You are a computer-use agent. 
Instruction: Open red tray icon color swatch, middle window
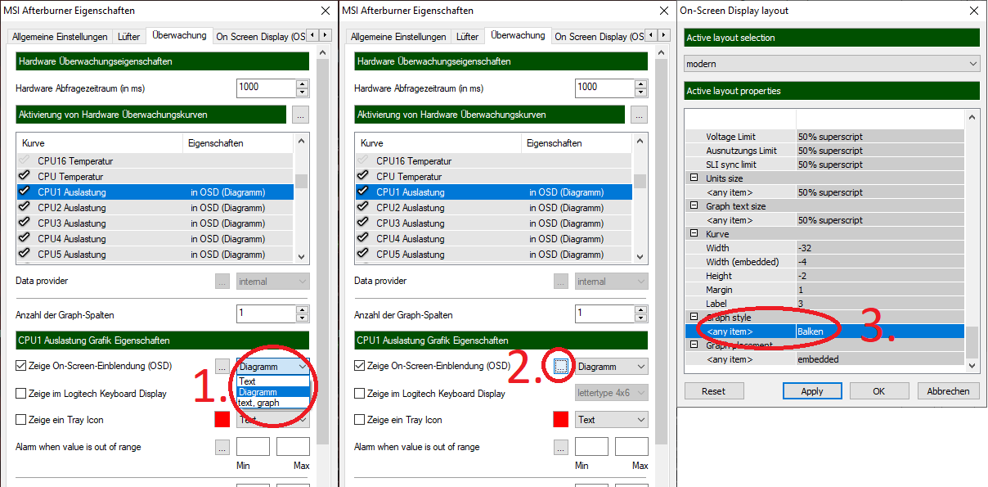coord(560,420)
